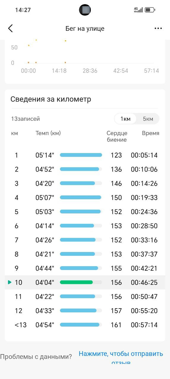
Task: Tap the back arrow icon
Action: tap(10, 28)
